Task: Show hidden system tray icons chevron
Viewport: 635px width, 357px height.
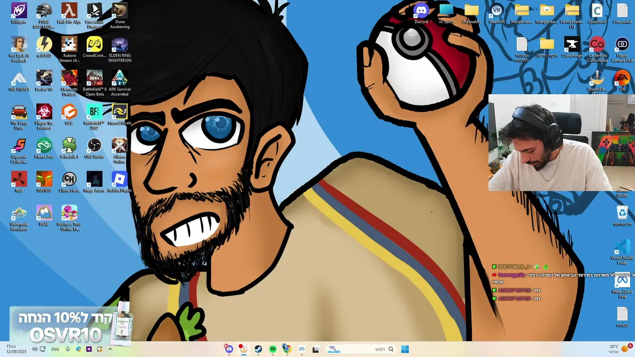Action: coord(110,349)
